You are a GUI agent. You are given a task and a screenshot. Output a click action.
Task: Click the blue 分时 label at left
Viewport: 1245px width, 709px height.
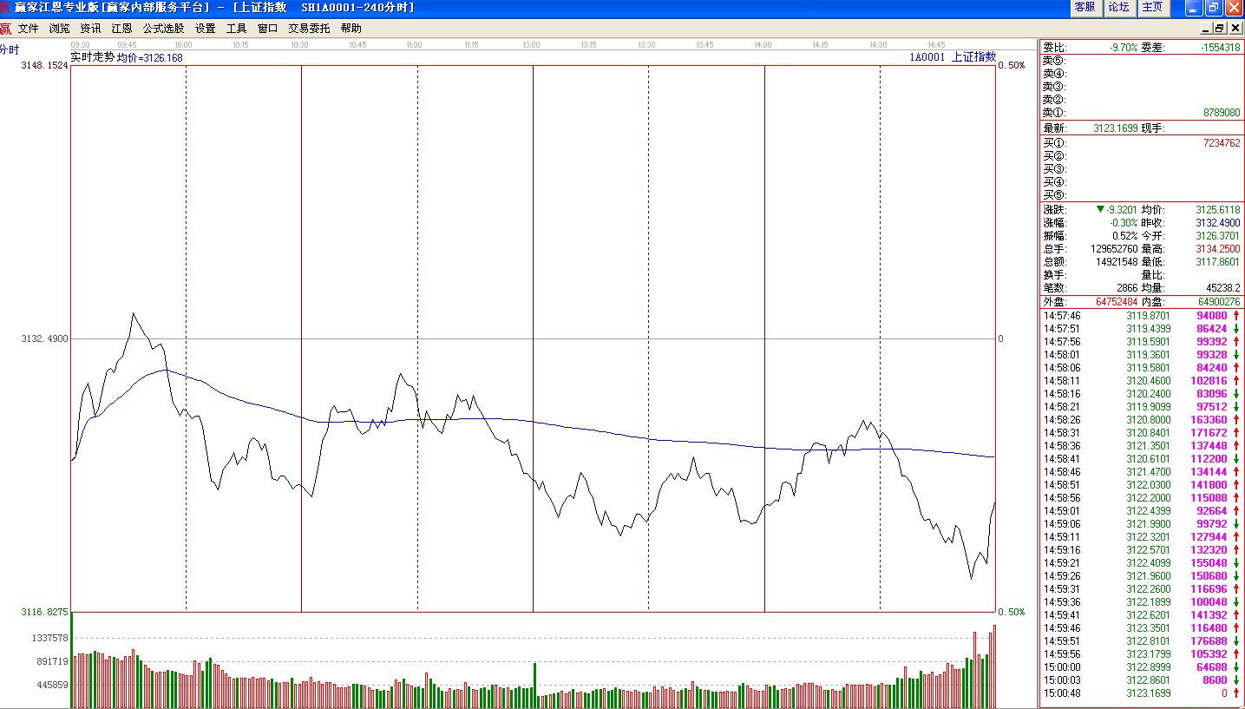[10, 49]
